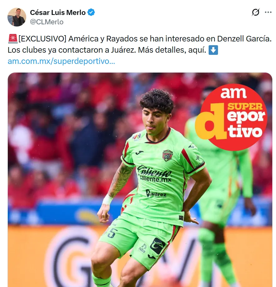This screenshot has width=276, height=287.
Task: Click the number 45 on the shorts
Action: [x=110, y=233]
